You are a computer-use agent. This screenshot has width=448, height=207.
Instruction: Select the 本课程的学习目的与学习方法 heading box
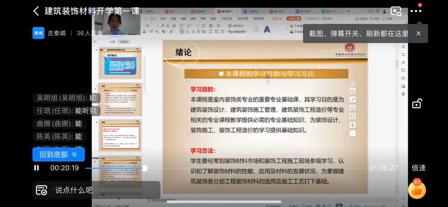tap(267, 74)
